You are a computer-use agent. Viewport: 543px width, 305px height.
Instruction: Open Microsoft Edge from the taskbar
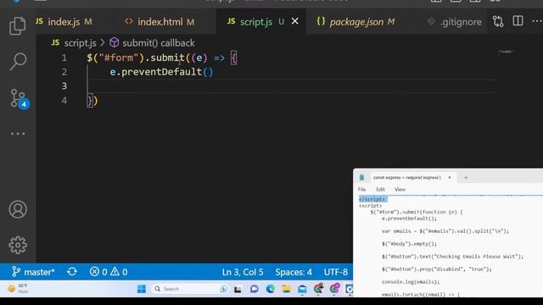point(271,289)
